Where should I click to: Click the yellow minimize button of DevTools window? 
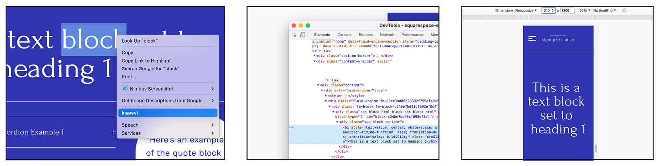301,25
